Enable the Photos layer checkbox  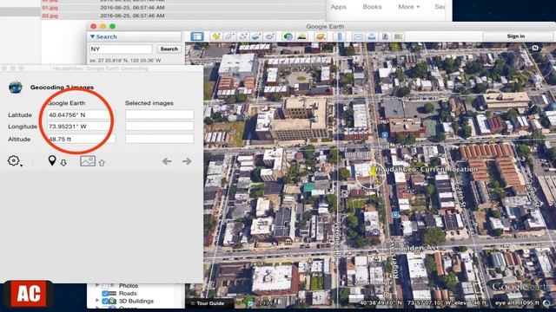point(105,285)
